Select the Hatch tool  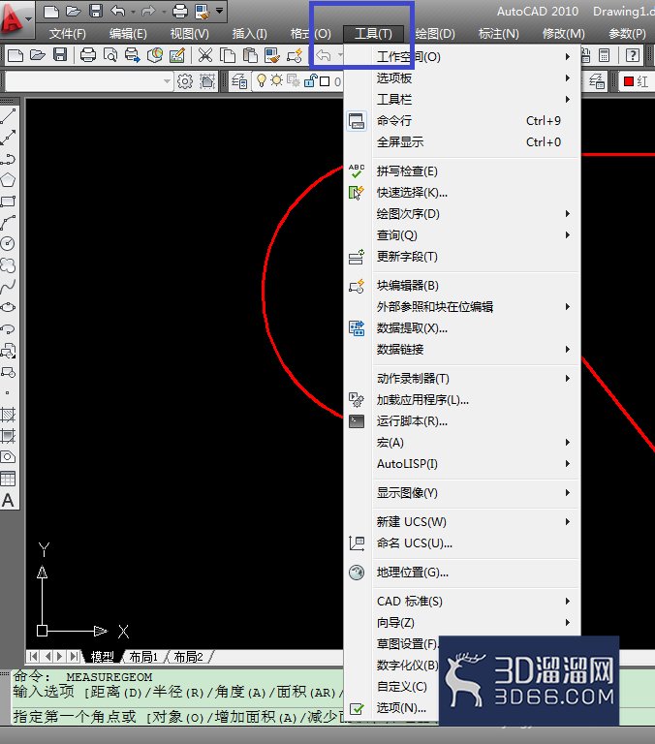coord(8,415)
